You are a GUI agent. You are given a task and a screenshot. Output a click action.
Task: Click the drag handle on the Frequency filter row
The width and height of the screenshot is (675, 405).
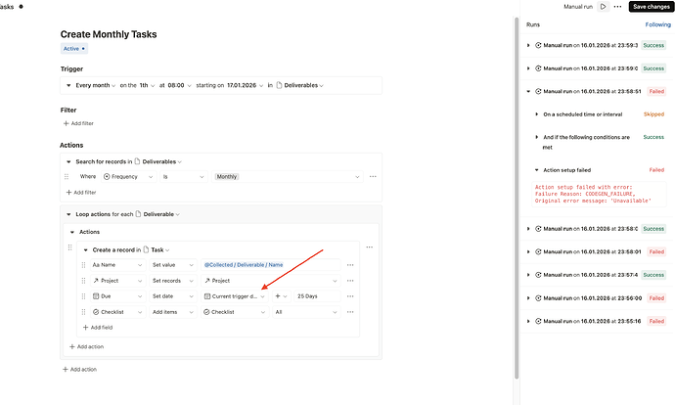[x=67, y=176]
